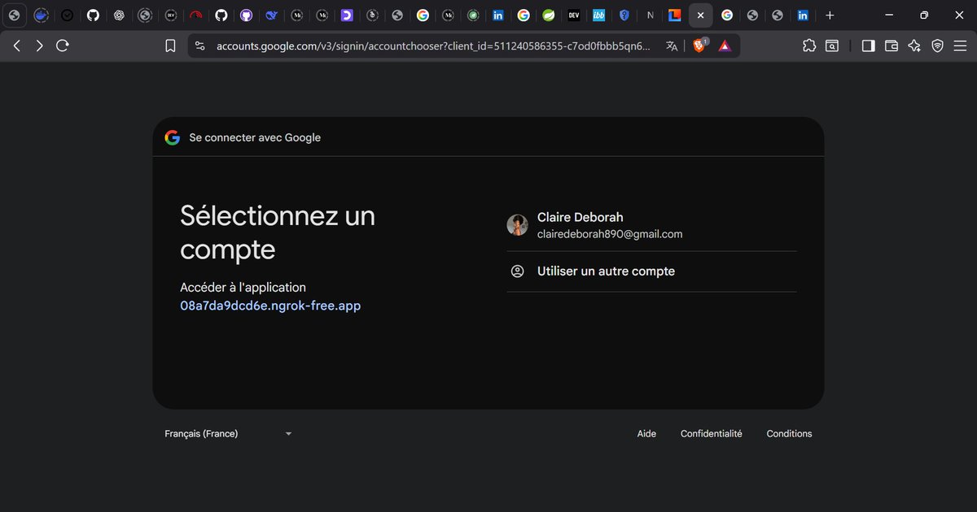Switch to the black clock icon tab
977x512 pixels.
click(x=67, y=15)
